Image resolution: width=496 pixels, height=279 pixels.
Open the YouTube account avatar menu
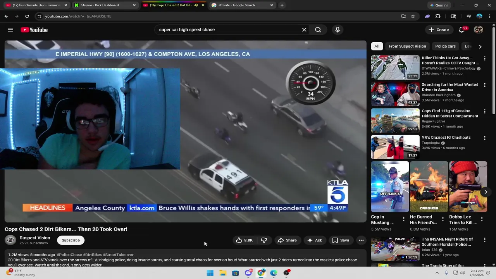[x=479, y=29]
